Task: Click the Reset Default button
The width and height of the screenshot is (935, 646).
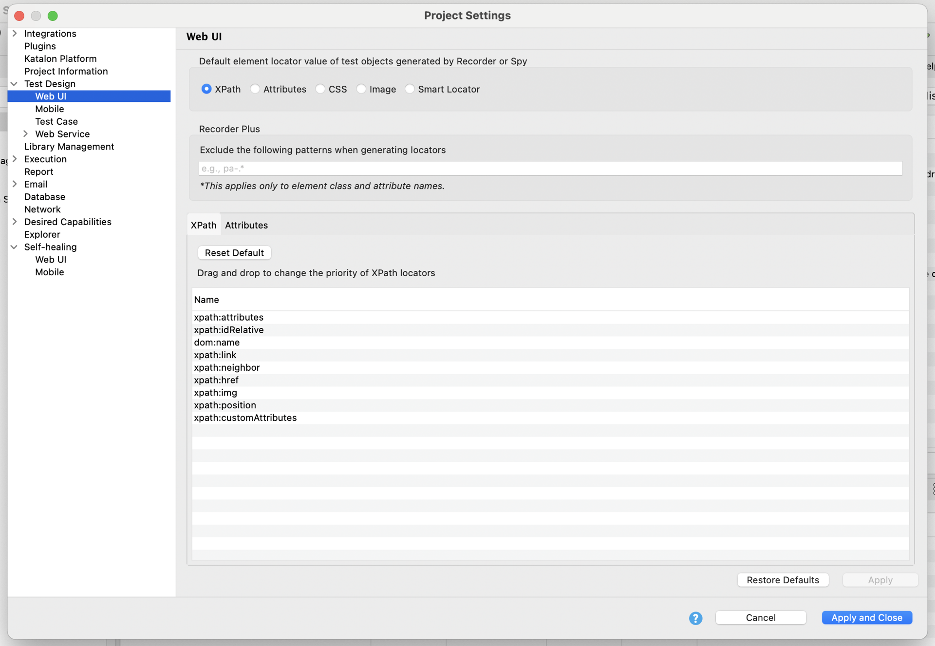Action: pyautogui.click(x=234, y=253)
